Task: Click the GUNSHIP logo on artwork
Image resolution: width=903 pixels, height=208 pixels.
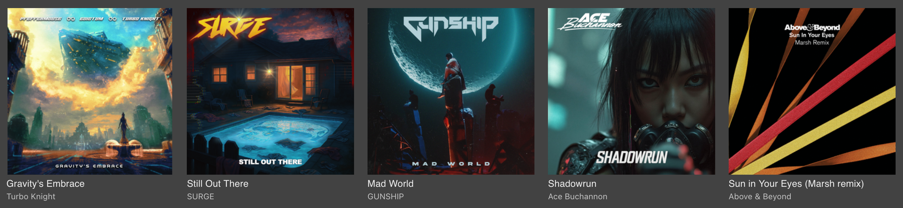Action: [451, 27]
